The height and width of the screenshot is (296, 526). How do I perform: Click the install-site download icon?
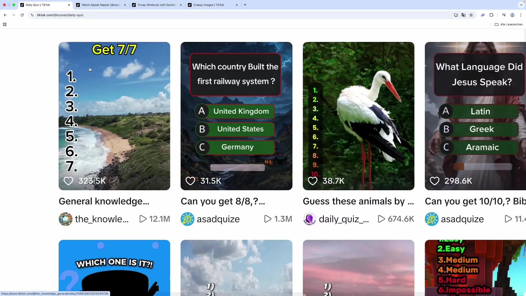click(456, 15)
